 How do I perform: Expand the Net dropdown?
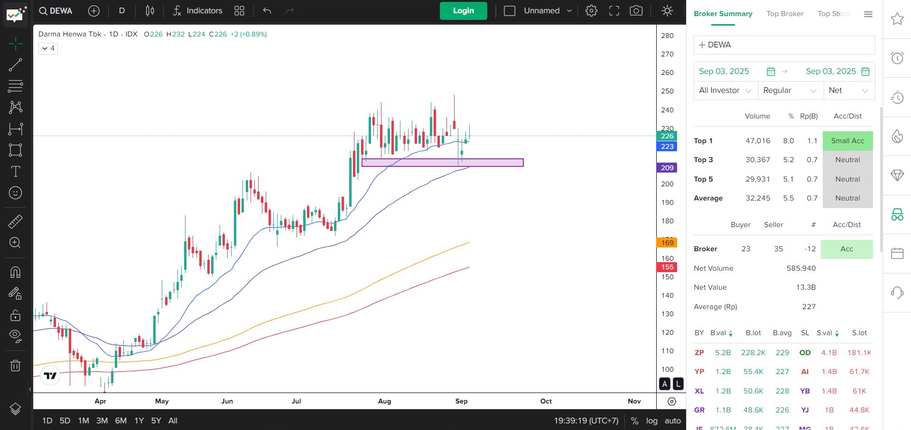tap(849, 91)
